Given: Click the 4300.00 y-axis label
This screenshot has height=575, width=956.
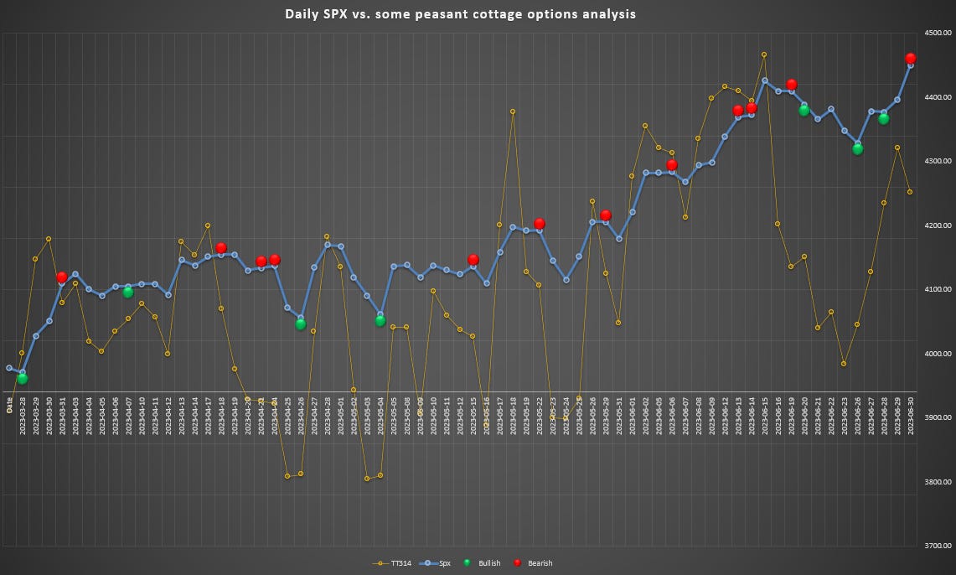Looking at the screenshot, I should point(938,161).
